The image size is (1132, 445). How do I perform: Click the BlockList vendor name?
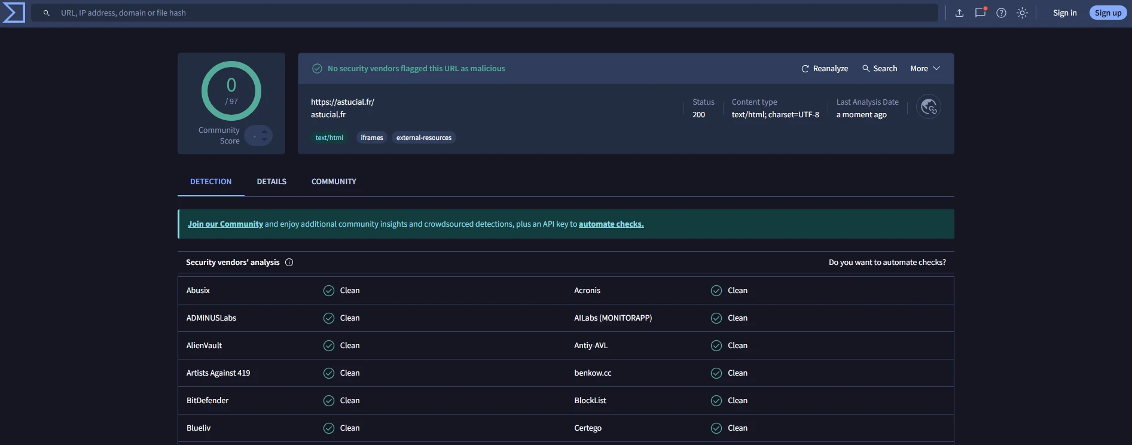[x=590, y=401]
